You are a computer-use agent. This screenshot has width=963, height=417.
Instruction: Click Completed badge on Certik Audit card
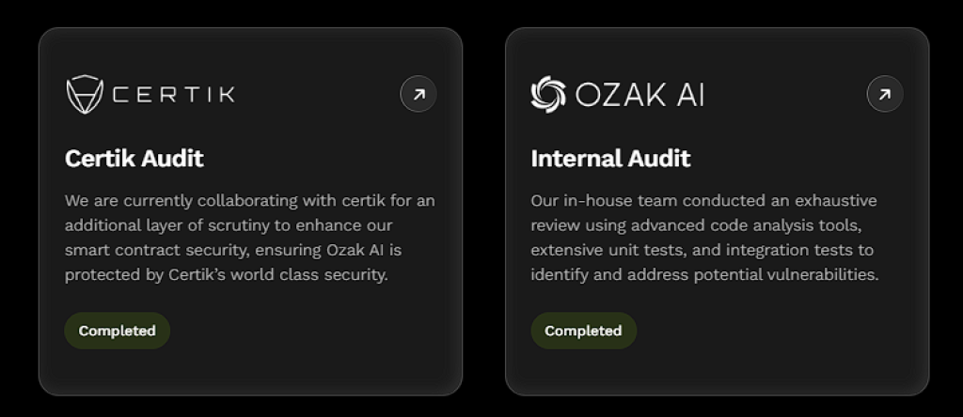tap(117, 331)
